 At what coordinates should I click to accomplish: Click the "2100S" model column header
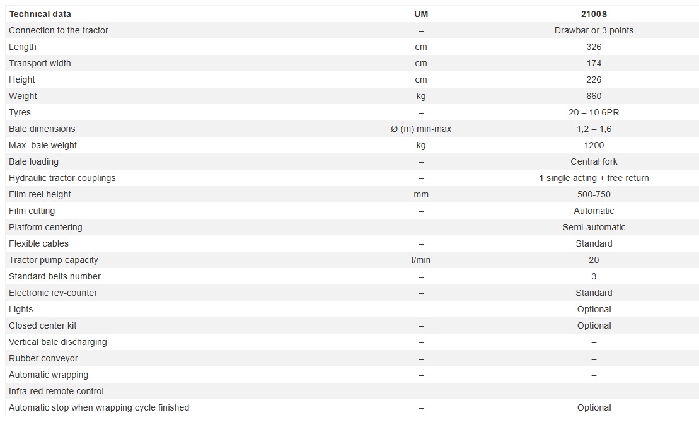594,14
